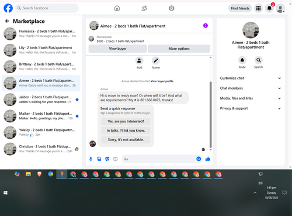Open Lily's conversation

[x=41, y=50]
